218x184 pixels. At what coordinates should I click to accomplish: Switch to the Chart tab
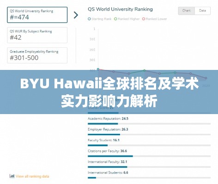[x=187, y=11]
